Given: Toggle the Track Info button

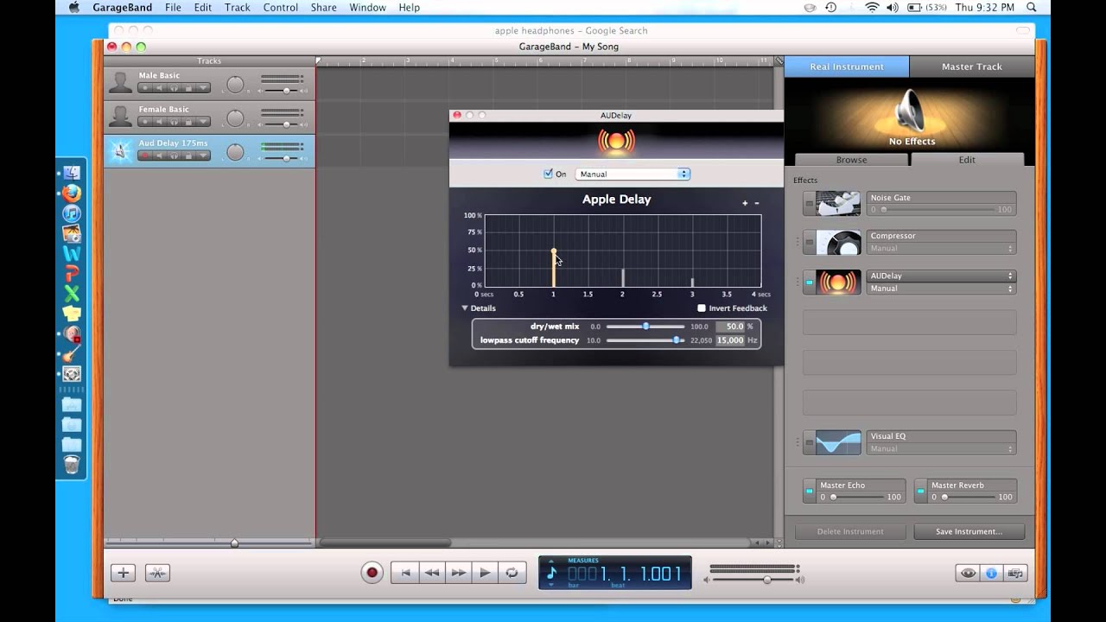Looking at the screenshot, I should [x=991, y=573].
